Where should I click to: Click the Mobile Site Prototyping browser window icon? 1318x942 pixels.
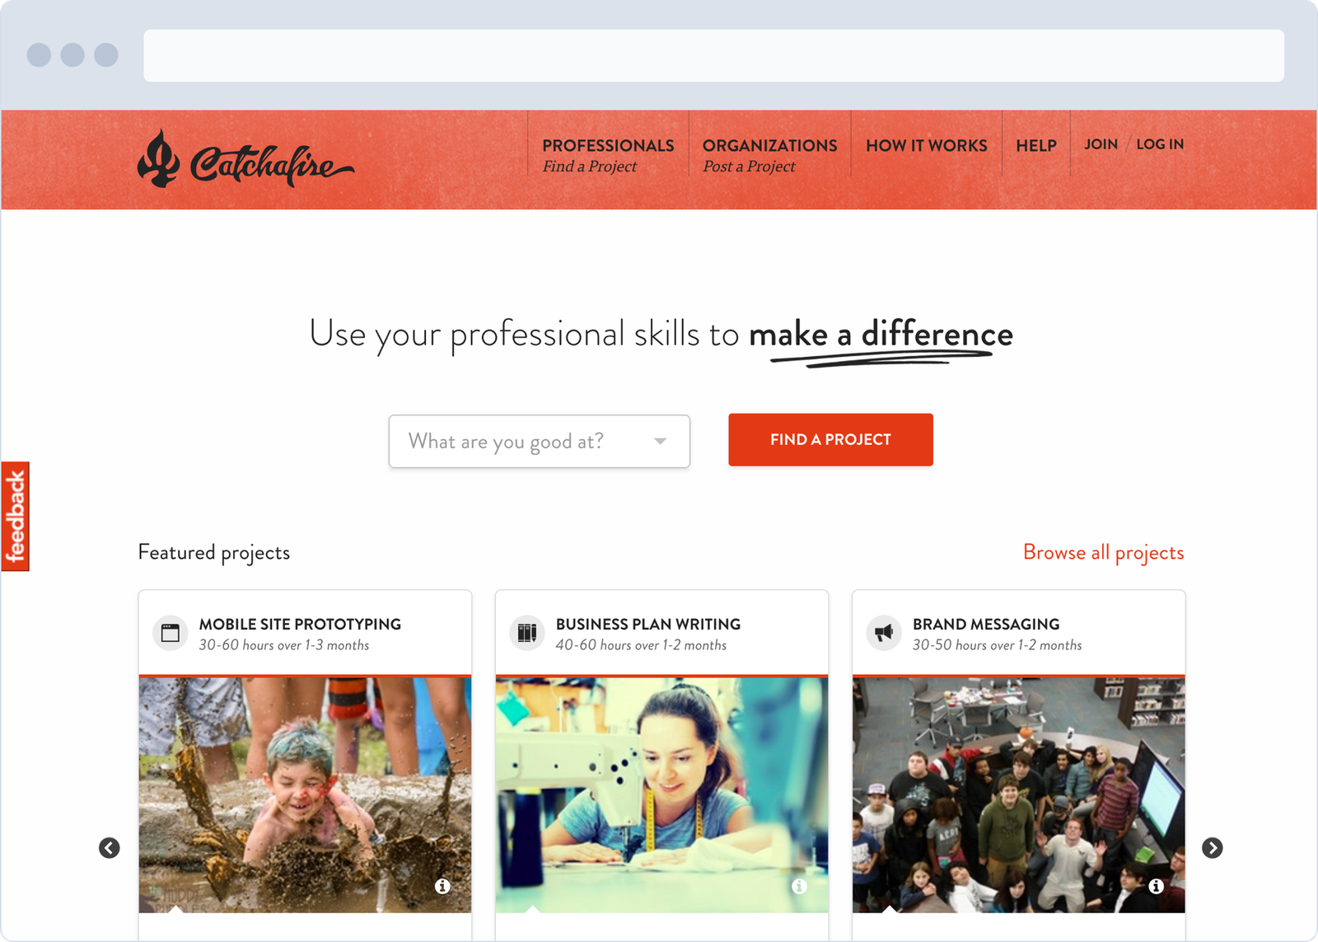[x=171, y=633]
